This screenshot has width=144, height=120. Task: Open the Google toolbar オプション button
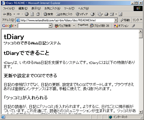click(x=121, y=26)
